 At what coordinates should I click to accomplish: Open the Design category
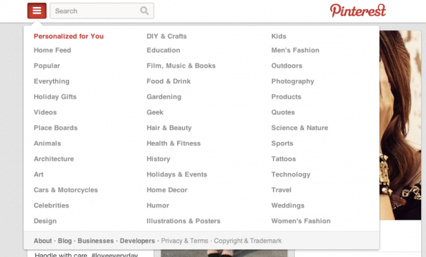[45, 221]
